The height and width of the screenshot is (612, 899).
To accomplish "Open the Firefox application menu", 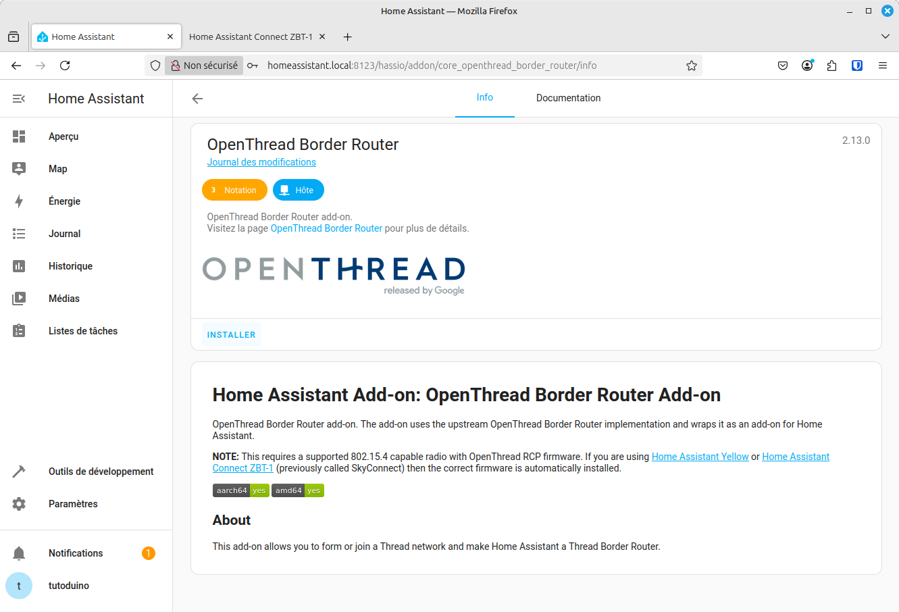I will tap(882, 66).
